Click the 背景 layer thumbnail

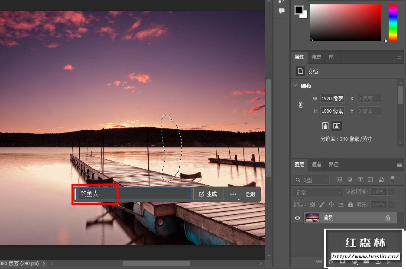coord(312,218)
